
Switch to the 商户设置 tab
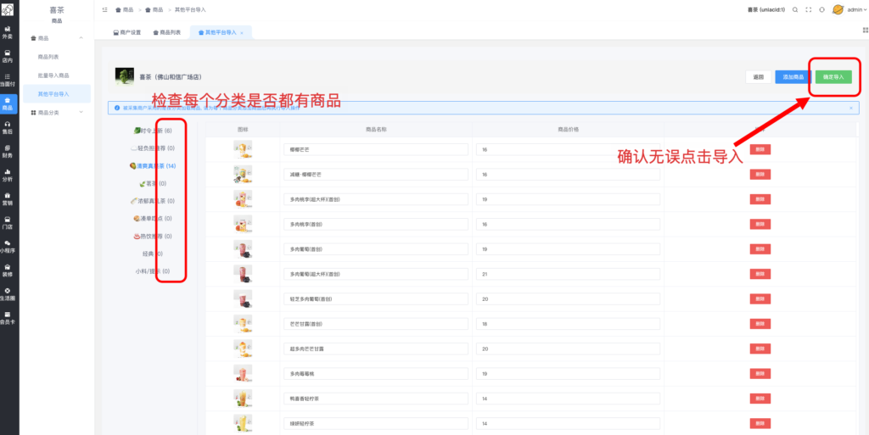(127, 33)
